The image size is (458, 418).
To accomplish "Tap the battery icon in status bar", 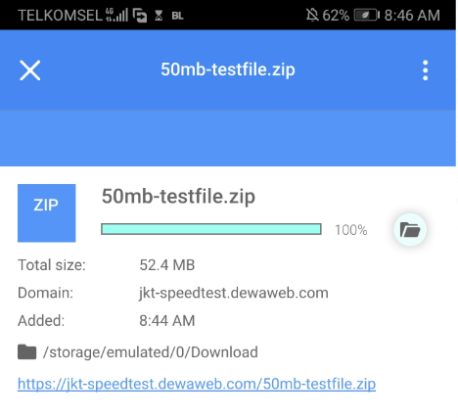I will coord(367,16).
